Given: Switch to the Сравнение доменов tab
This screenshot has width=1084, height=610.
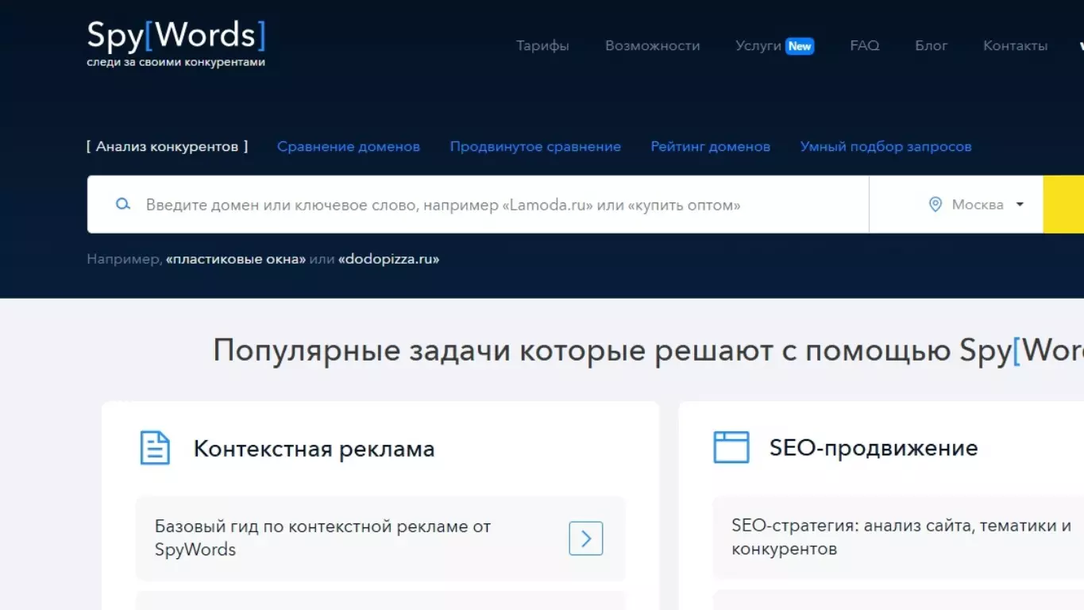Looking at the screenshot, I should click(349, 146).
